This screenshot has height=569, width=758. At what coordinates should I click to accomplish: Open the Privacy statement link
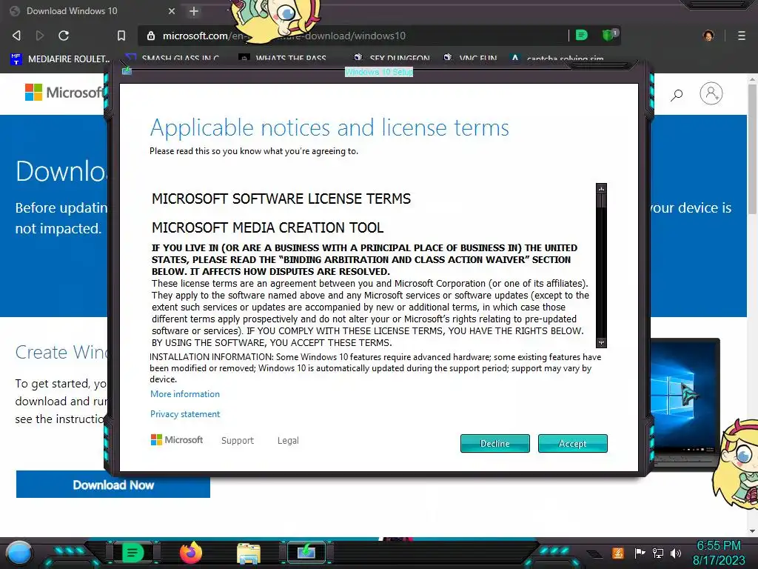click(x=184, y=414)
